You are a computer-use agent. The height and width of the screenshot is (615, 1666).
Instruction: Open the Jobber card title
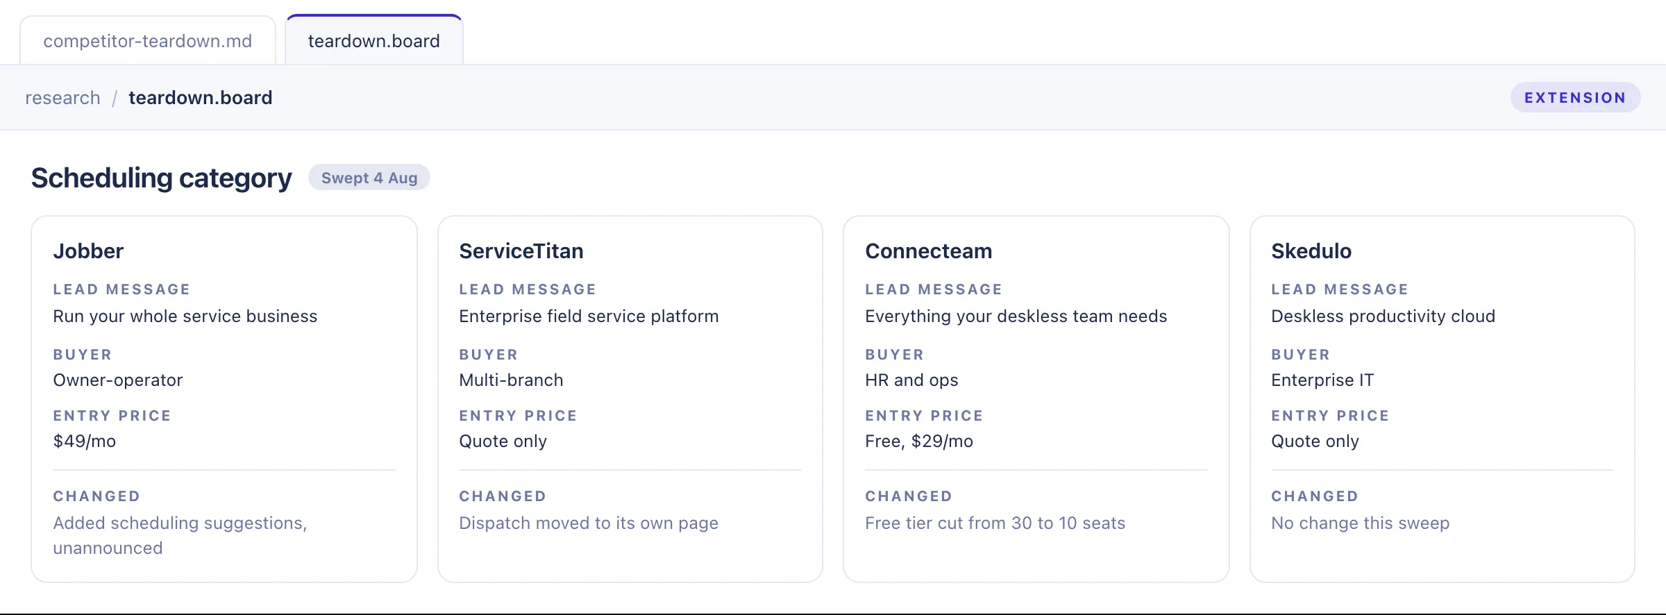[x=88, y=251]
